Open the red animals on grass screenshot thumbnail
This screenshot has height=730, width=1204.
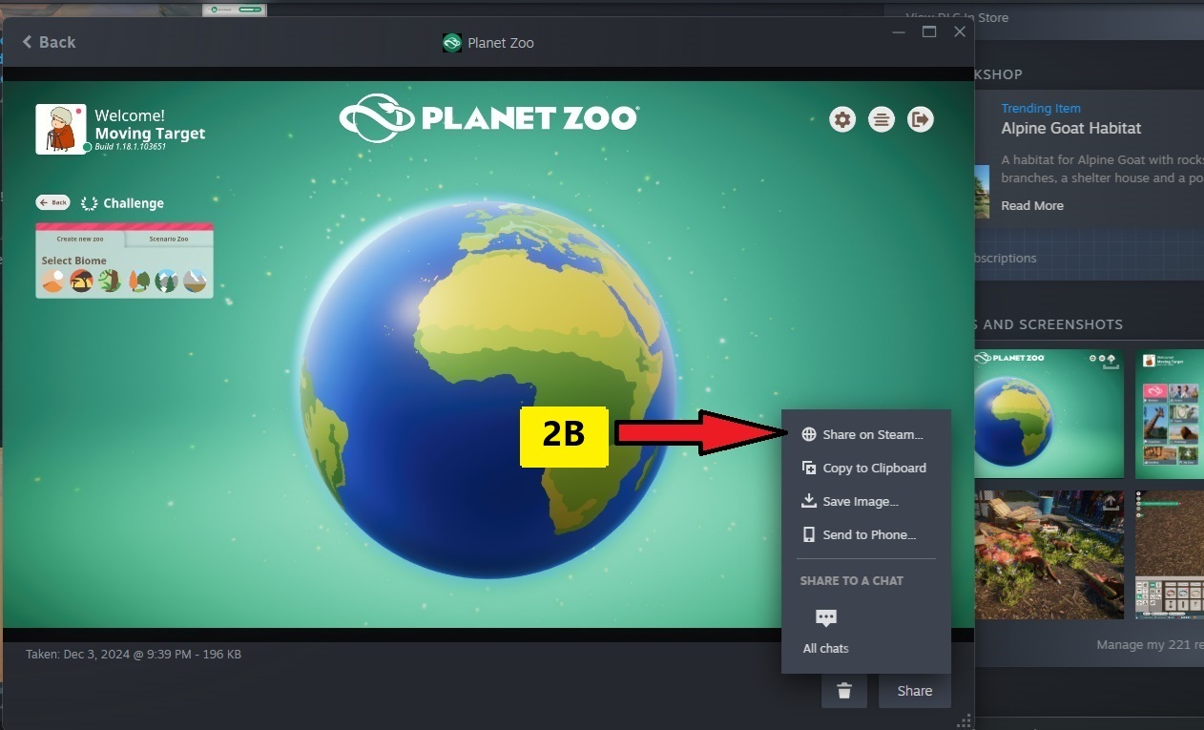pos(1048,554)
